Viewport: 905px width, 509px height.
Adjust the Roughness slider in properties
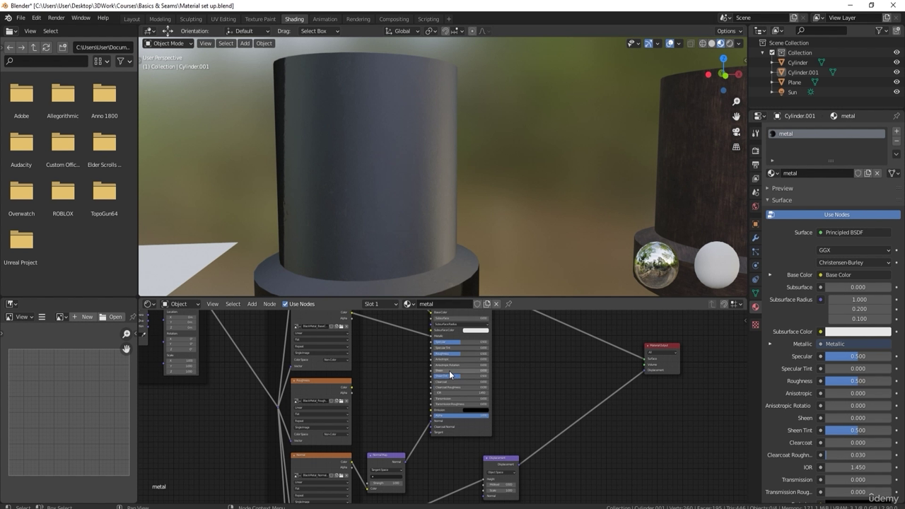tap(858, 381)
